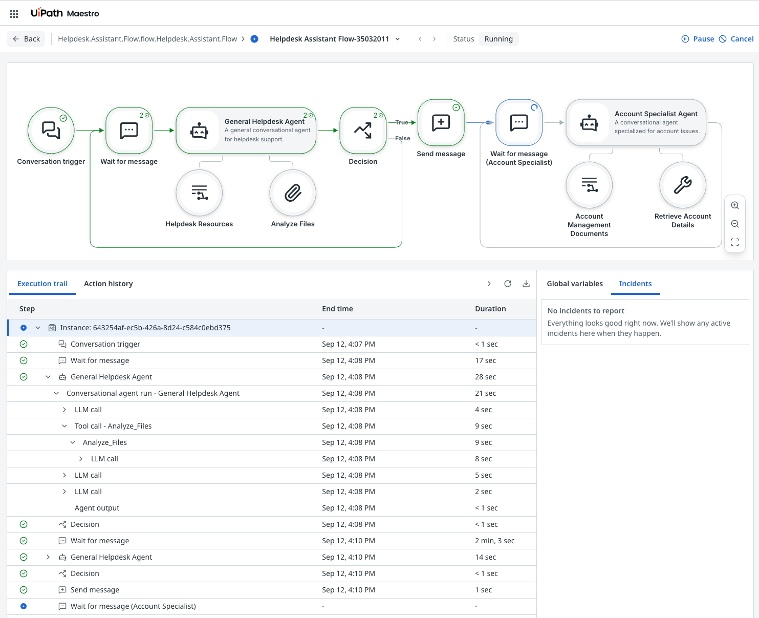759x618 pixels.
Task: Open Helpdesk.Assistant.Flow breadcrumb link
Action: [147, 39]
